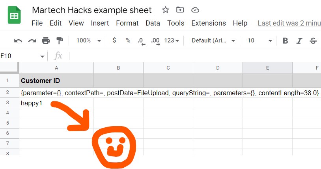Expand the name box dropdown arrow

(42, 56)
